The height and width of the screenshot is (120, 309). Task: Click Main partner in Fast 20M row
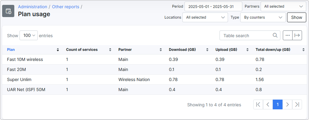[x=123, y=69]
